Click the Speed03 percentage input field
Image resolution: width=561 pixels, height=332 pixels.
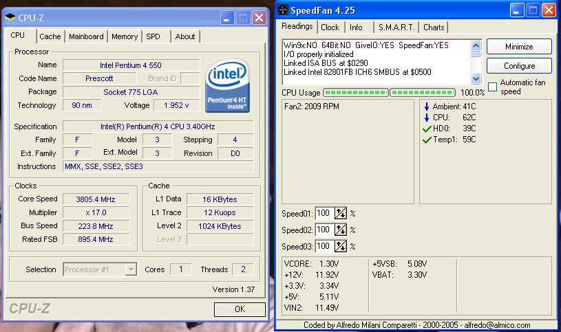point(324,246)
